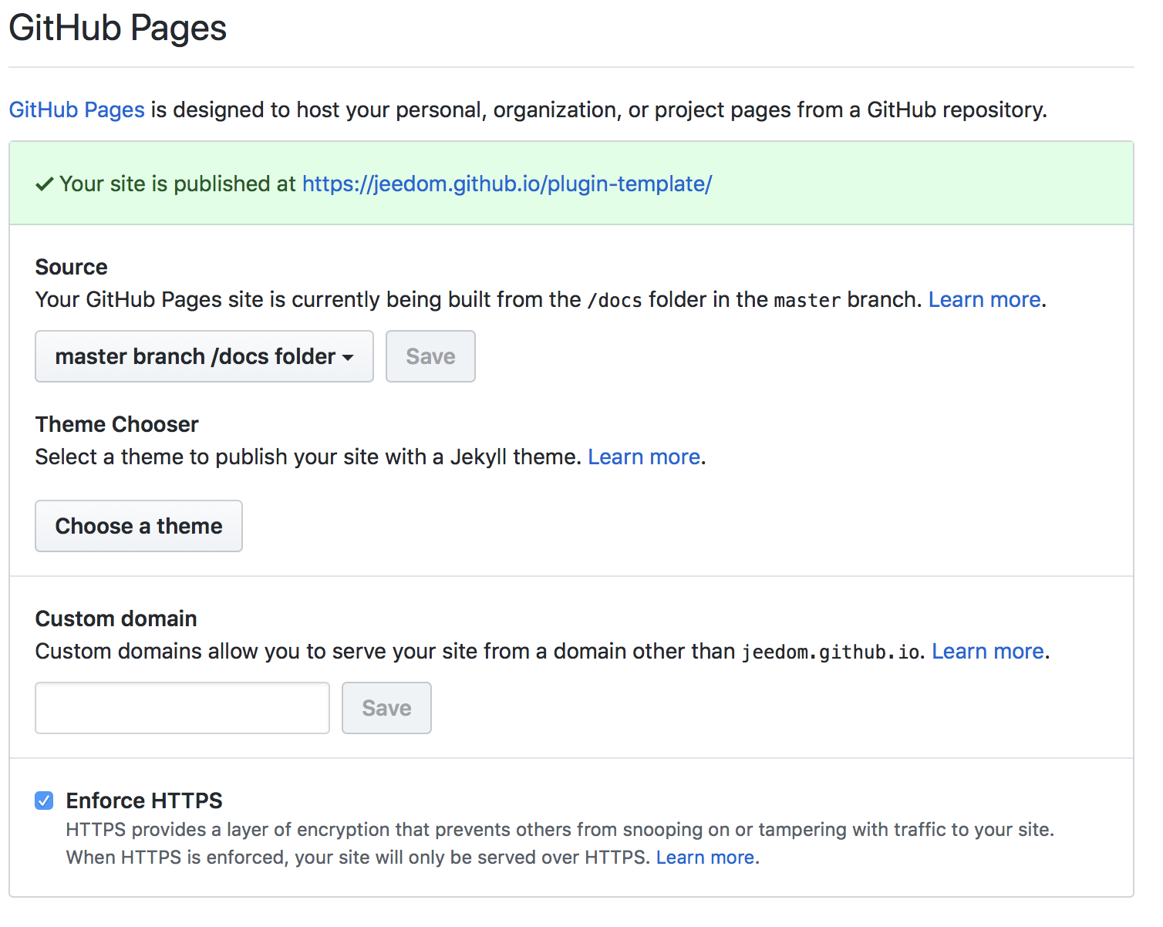1163x927 pixels.
Task: Click Learn more about Jekyll themes
Action: 644,457
